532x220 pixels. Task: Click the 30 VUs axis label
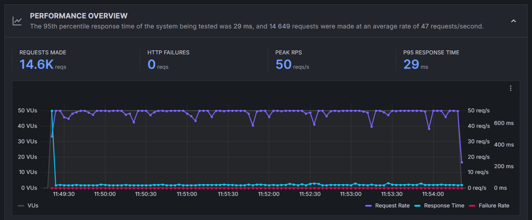point(27,141)
